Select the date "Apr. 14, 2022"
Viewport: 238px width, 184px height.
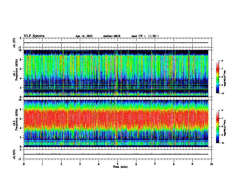pyautogui.click(x=84, y=36)
